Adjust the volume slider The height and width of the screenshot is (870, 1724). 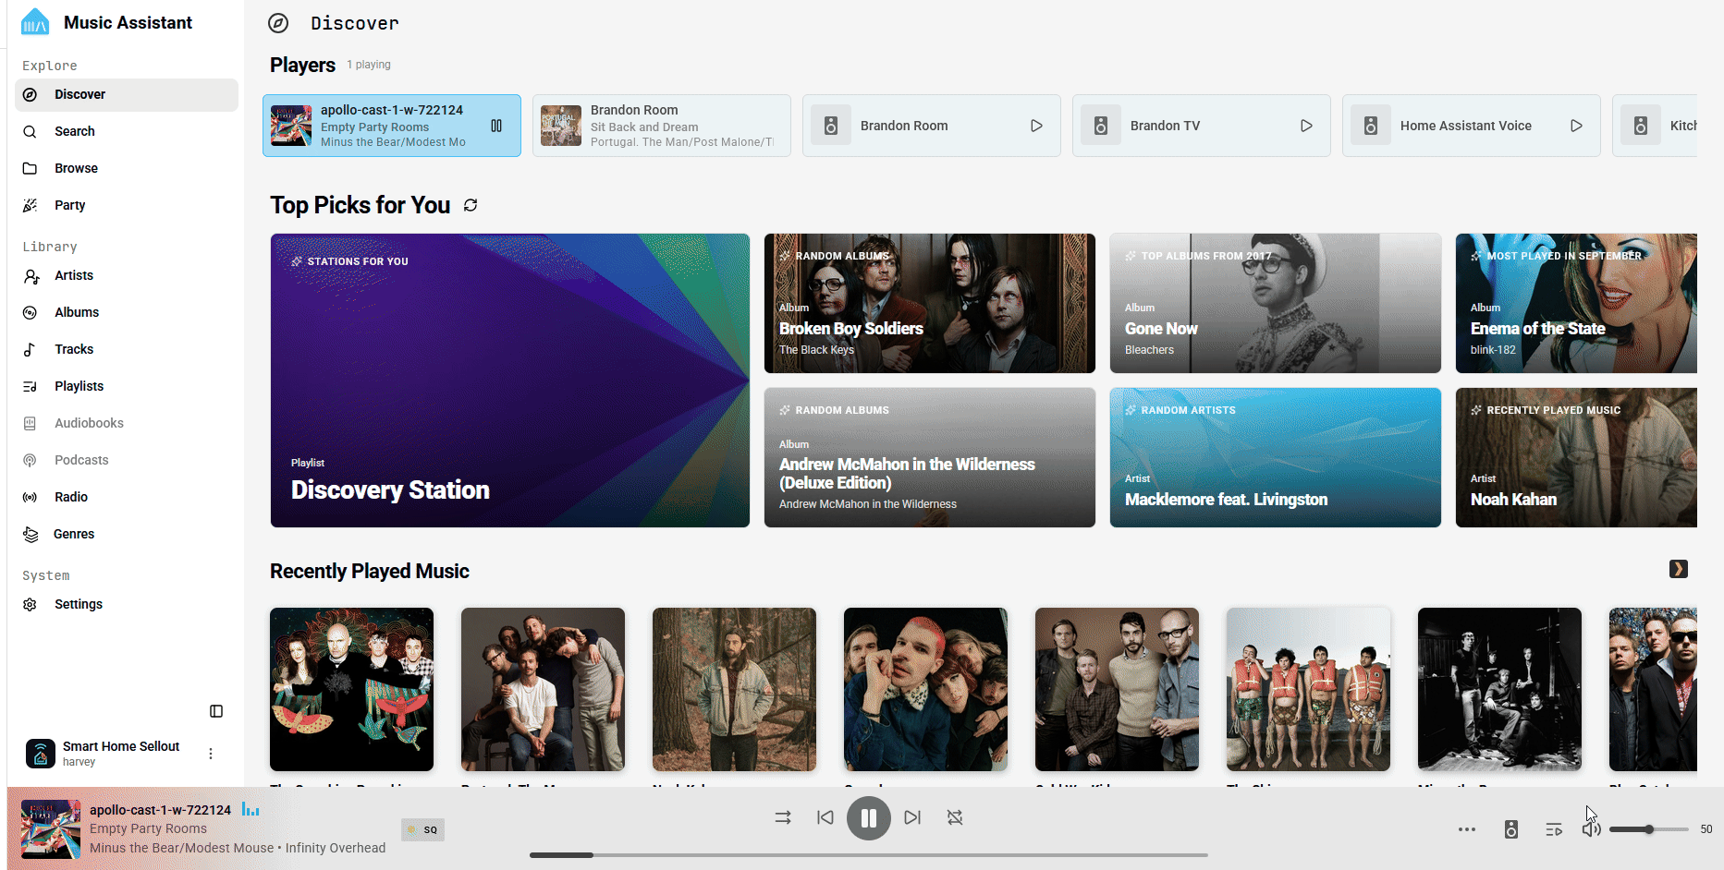(1649, 829)
